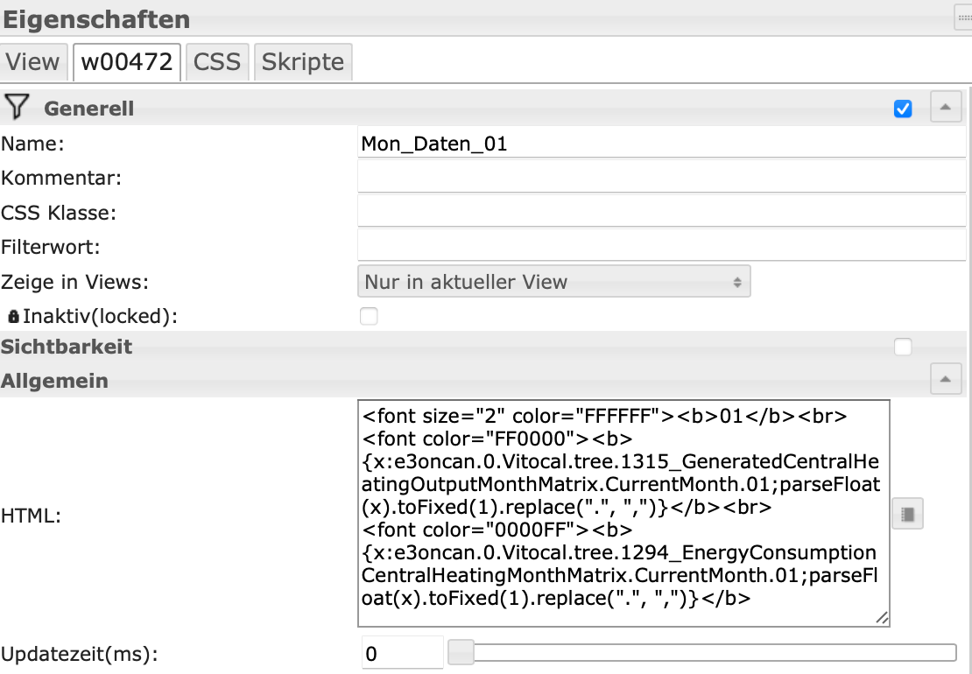
Task: Click the Updatezeit slider handle
Action: [x=461, y=652]
